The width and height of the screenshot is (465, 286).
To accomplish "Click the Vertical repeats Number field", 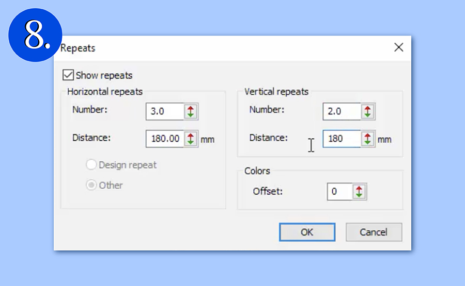I will pos(341,111).
